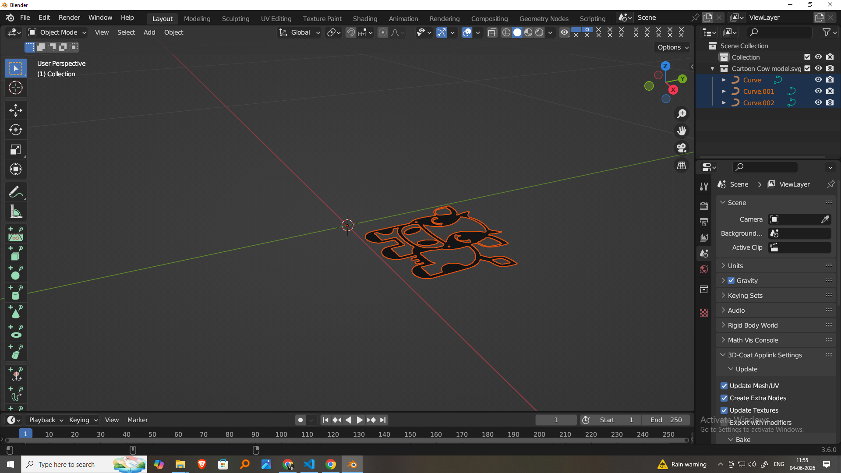841x473 pixels.
Task: Click the timeline Marker menu
Action: tap(138, 420)
